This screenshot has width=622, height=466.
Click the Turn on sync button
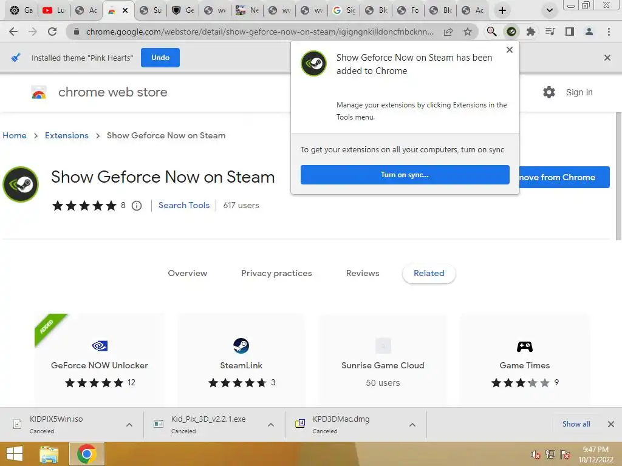pos(405,175)
